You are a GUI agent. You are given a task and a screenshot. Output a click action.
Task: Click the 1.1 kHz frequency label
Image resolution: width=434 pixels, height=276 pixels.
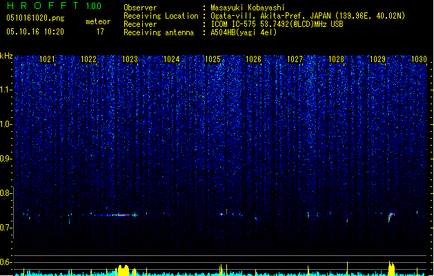[x=6, y=90]
